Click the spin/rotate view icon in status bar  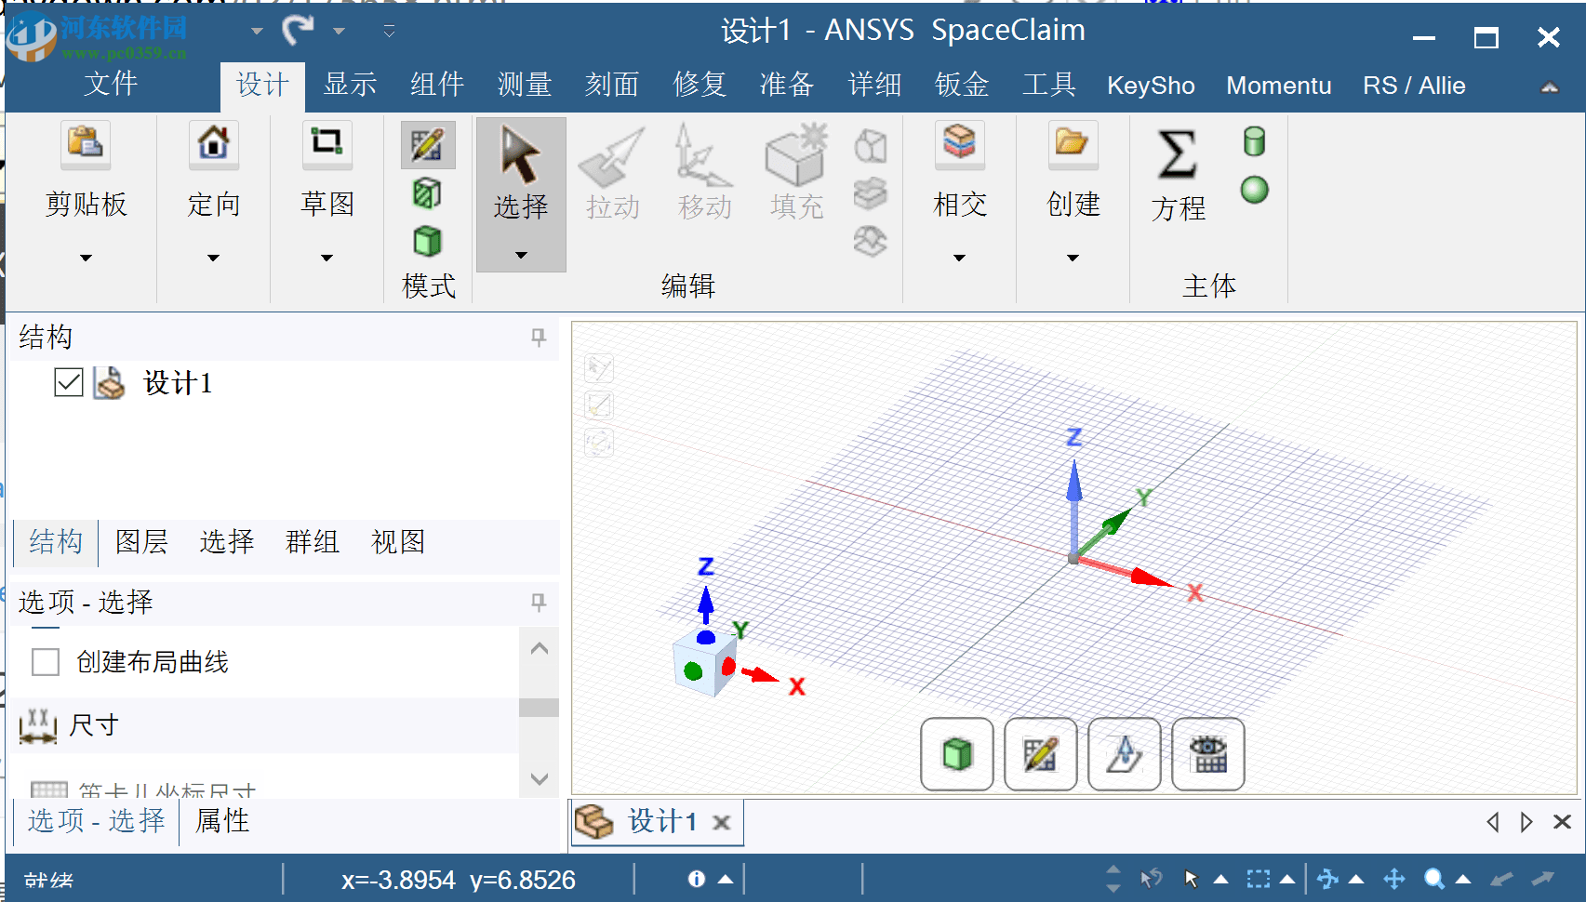coord(1327,879)
